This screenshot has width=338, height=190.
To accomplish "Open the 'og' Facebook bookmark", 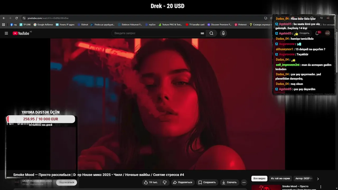I will [x=13, y=25].
